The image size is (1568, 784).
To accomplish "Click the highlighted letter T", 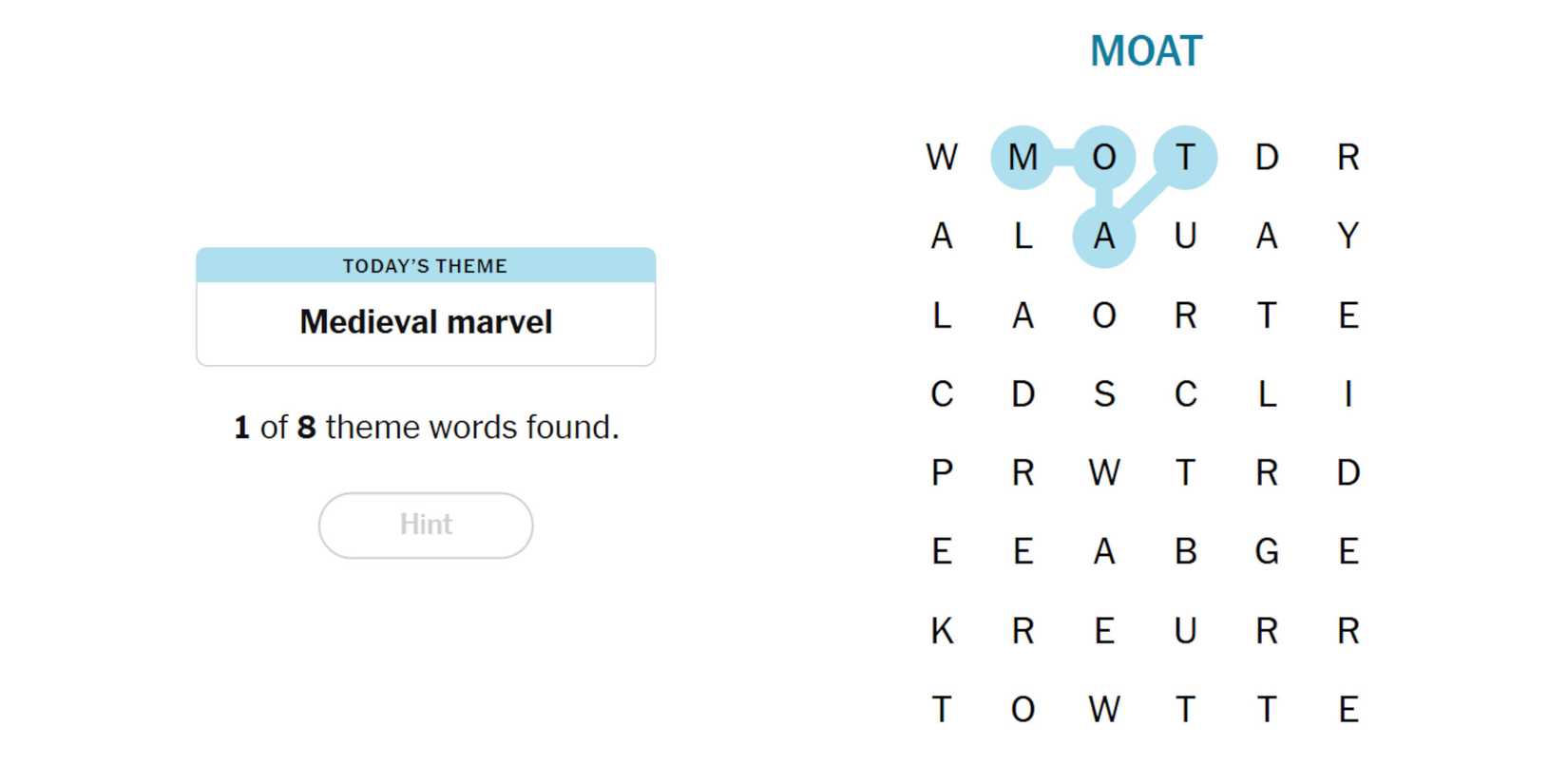I will [1185, 157].
